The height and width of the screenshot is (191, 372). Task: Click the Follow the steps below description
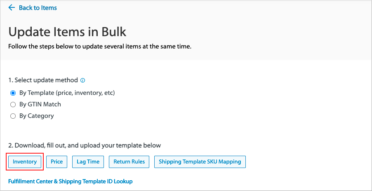point(100,46)
